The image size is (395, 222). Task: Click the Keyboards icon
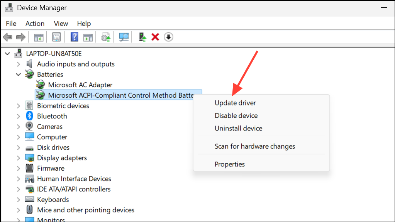[29, 199]
